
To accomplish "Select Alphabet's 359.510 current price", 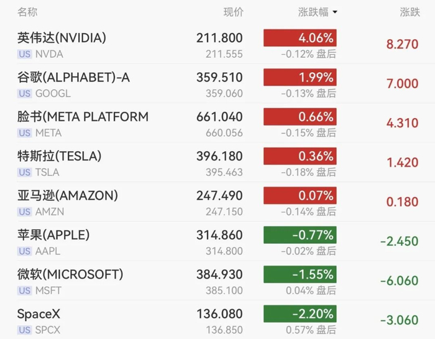I will click(x=219, y=78).
